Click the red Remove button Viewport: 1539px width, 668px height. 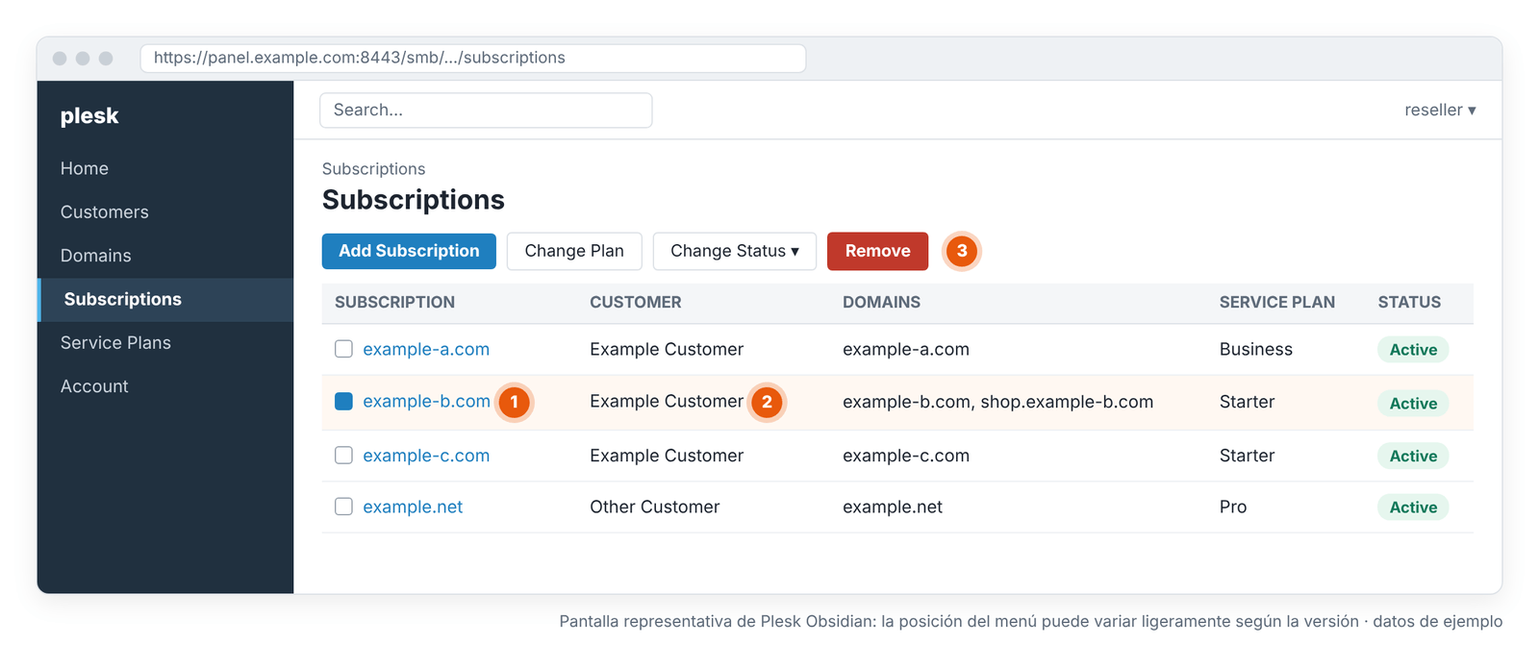coord(877,251)
